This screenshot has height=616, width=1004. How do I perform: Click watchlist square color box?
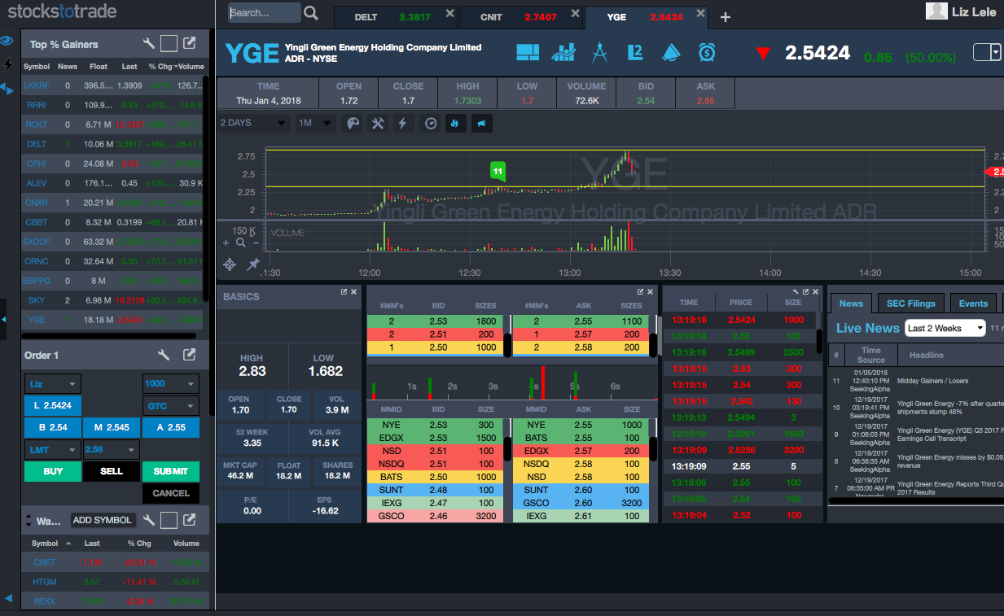coord(169,520)
